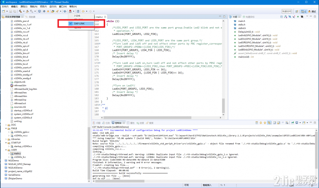Switch to the 问题 problems tab
This screenshot has height=188, width=319.
point(97,123)
